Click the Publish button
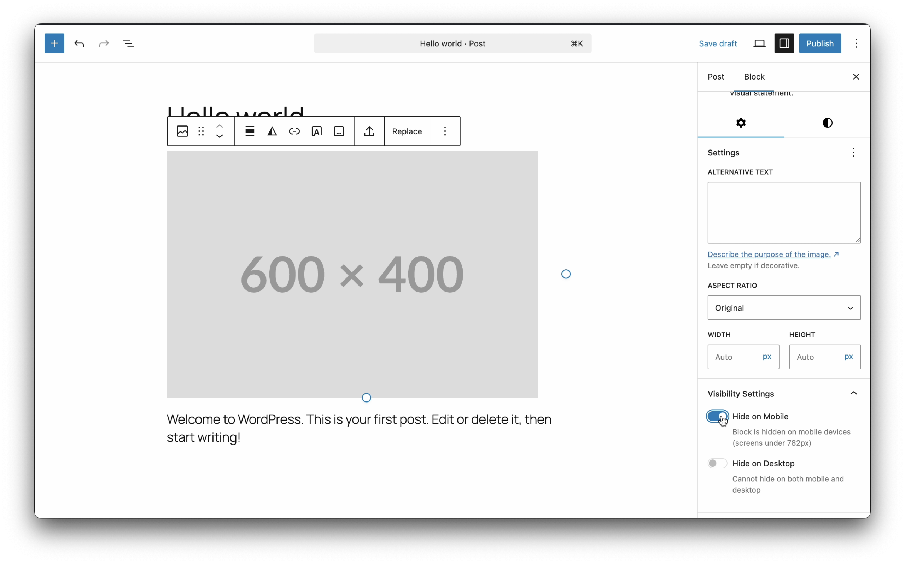 pyautogui.click(x=819, y=43)
